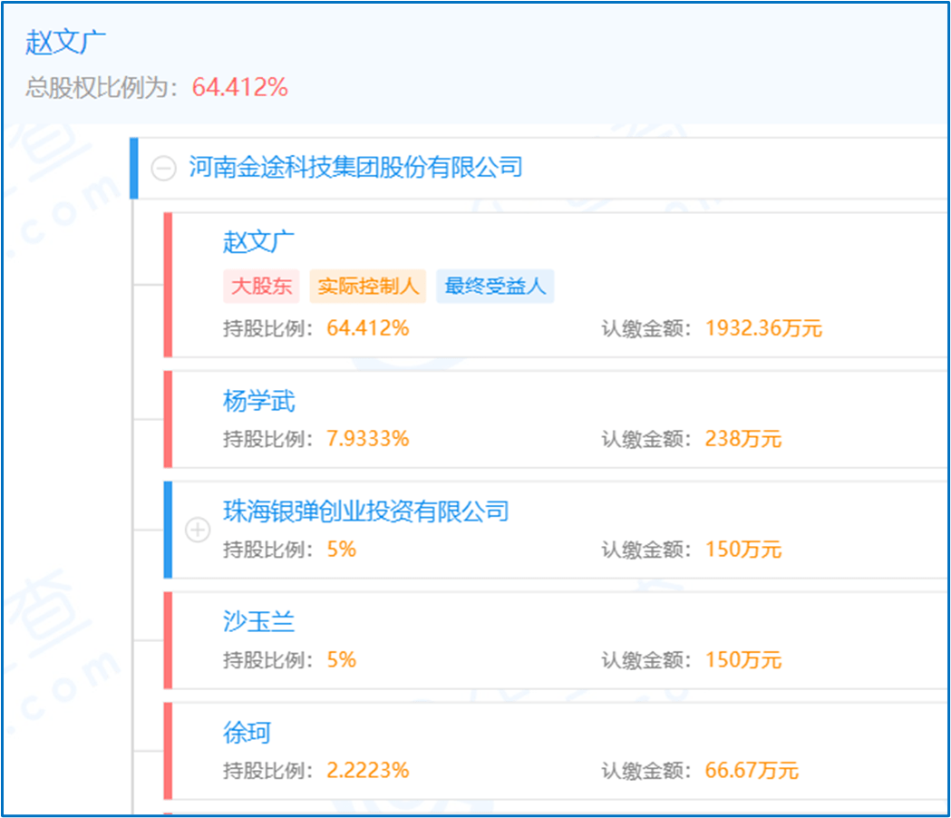Click the 最终受益人 tag
Viewport: 951px width, 818px height.
pyautogui.click(x=495, y=287)
